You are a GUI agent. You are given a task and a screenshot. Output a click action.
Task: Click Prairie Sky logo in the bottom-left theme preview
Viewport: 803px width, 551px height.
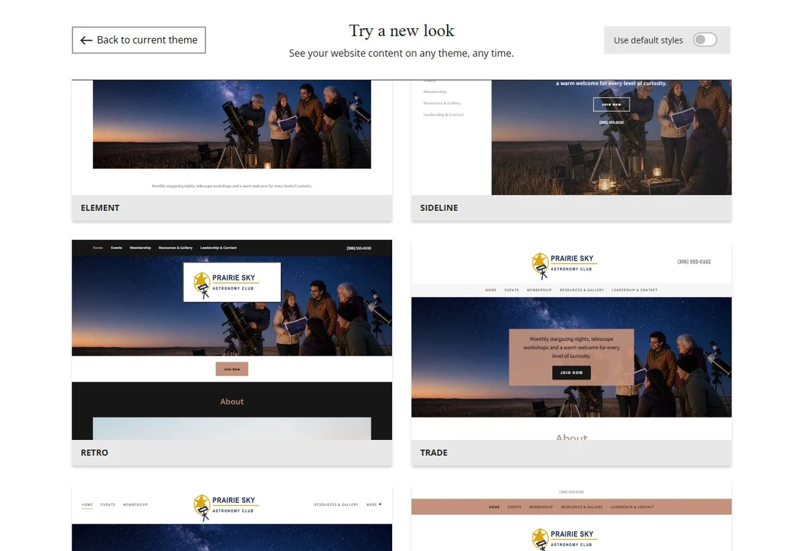[x=226, y=507]
